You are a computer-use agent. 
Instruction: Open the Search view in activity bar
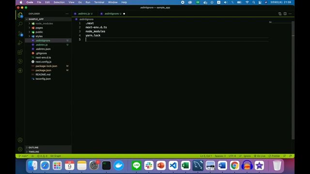tap(20, 24)
